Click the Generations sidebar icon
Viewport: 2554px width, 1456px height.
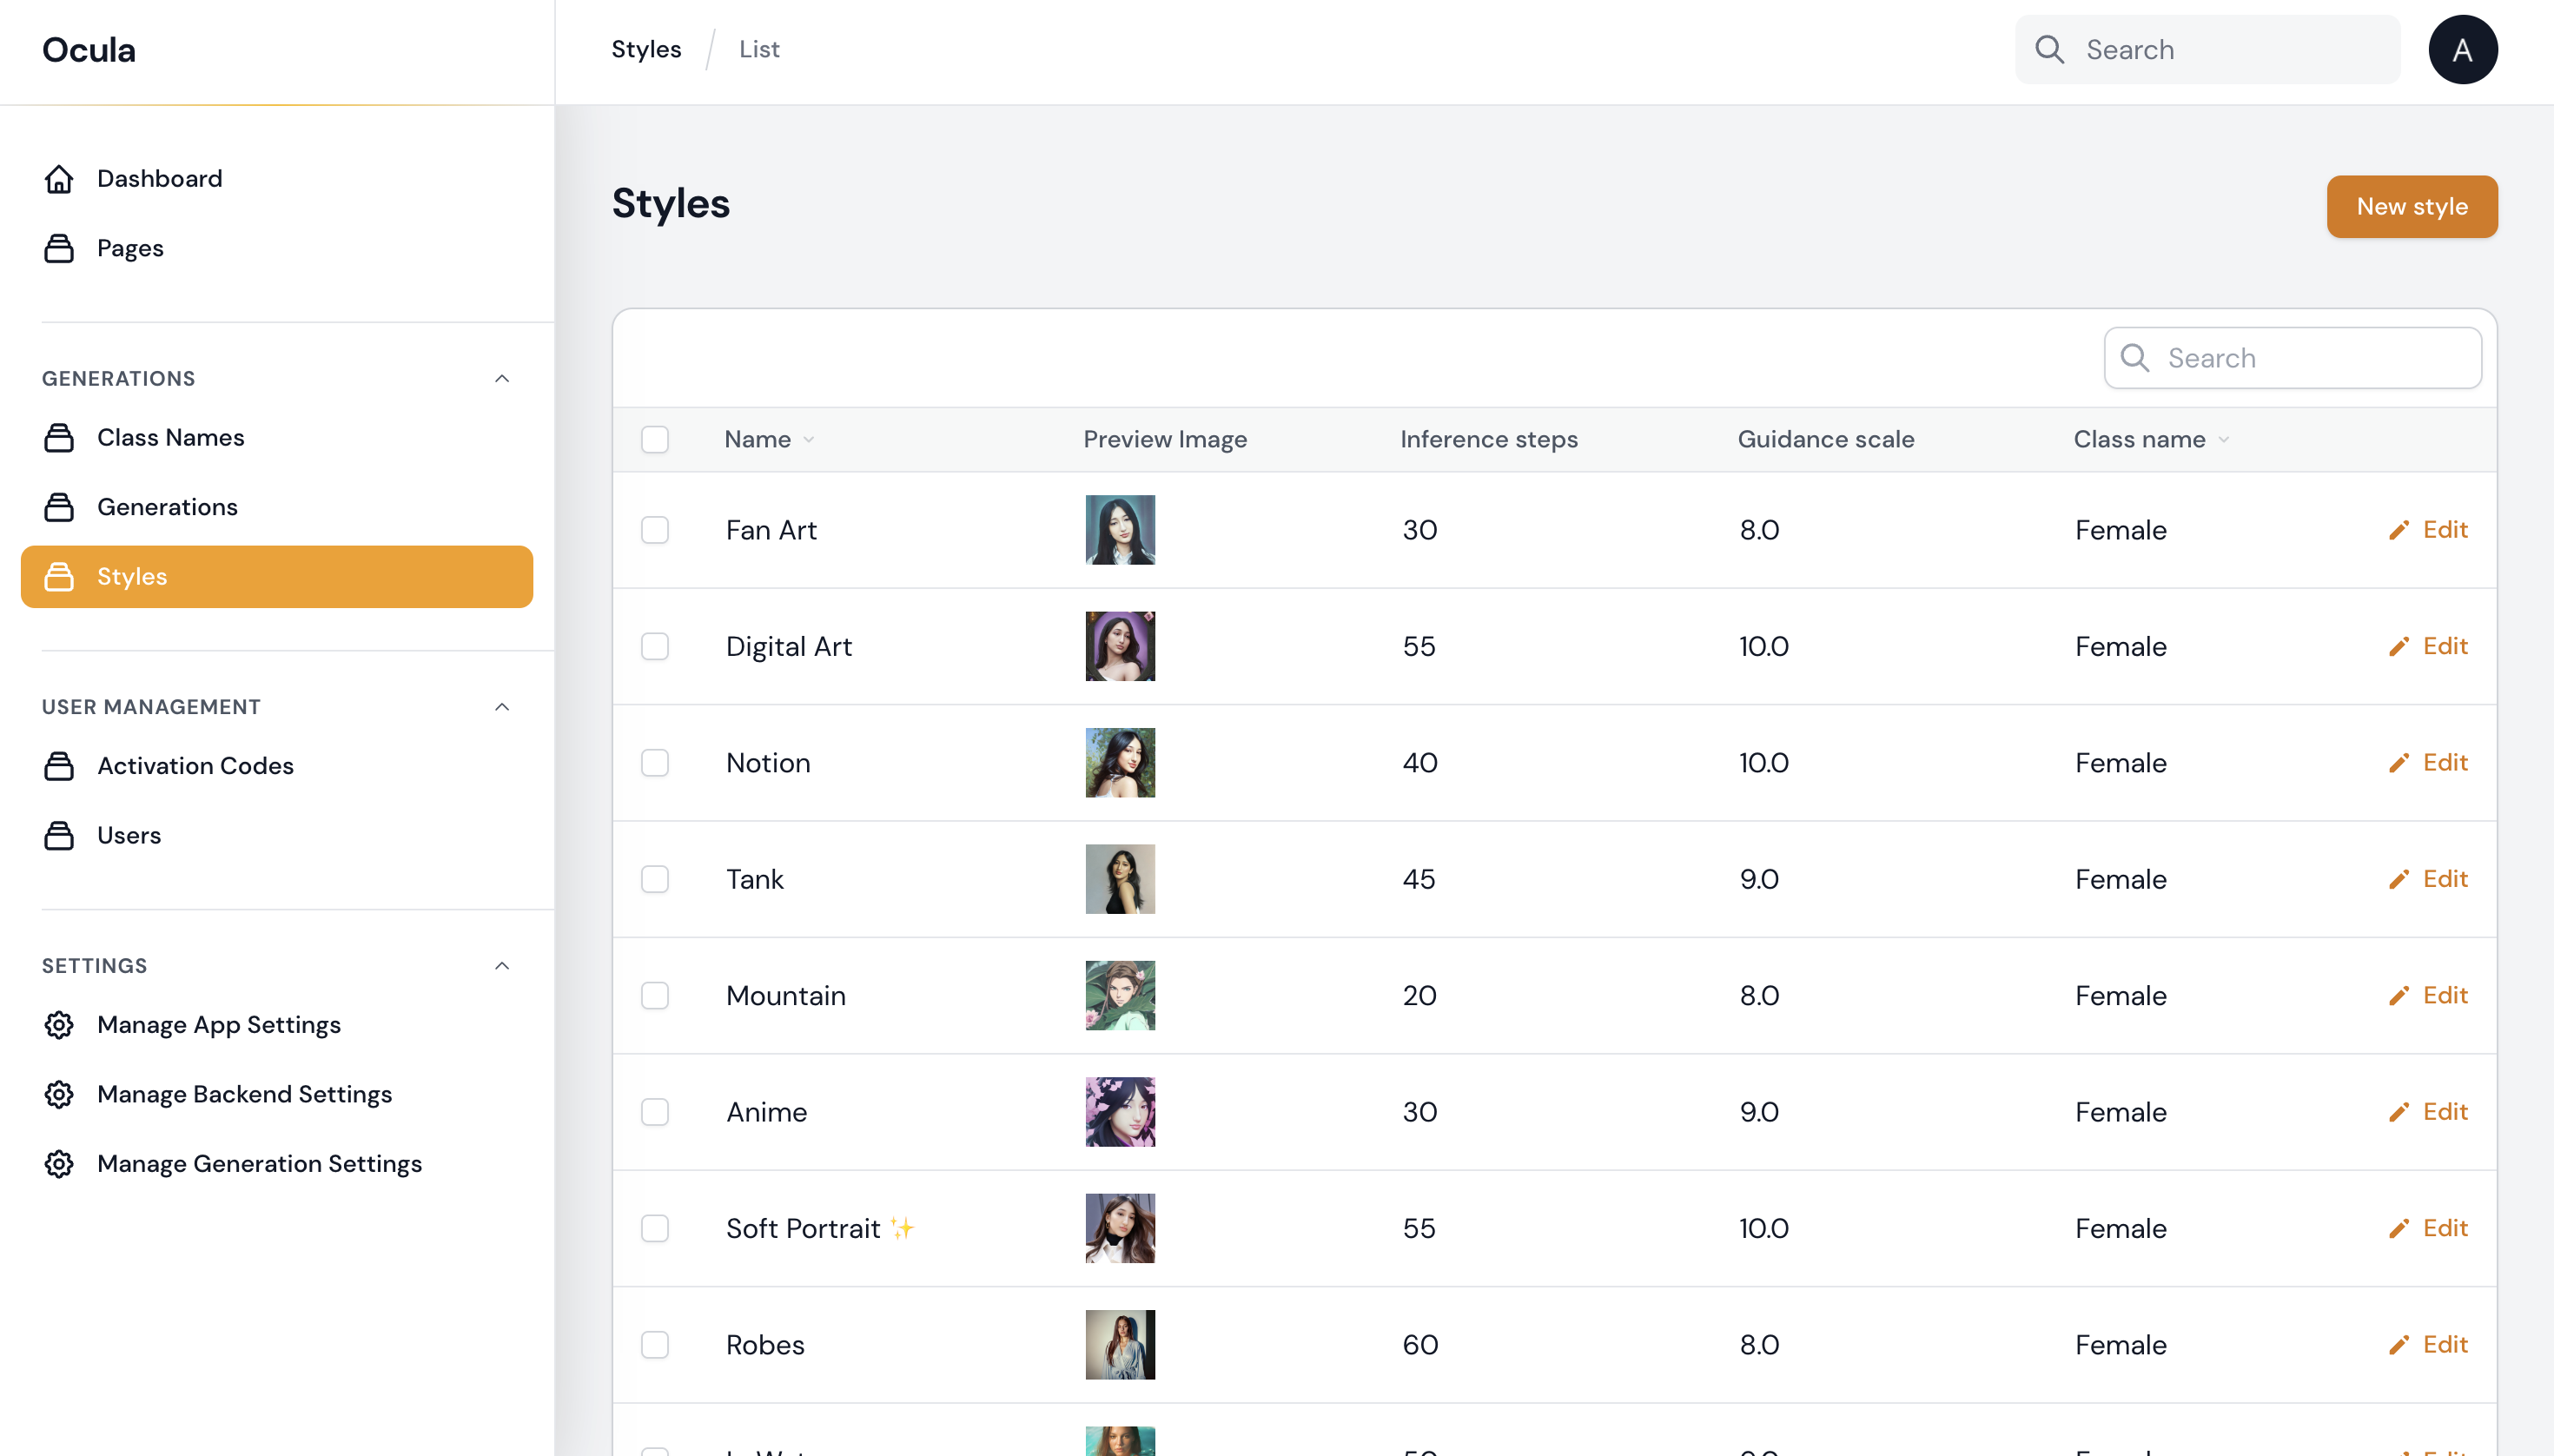[59, 507]
